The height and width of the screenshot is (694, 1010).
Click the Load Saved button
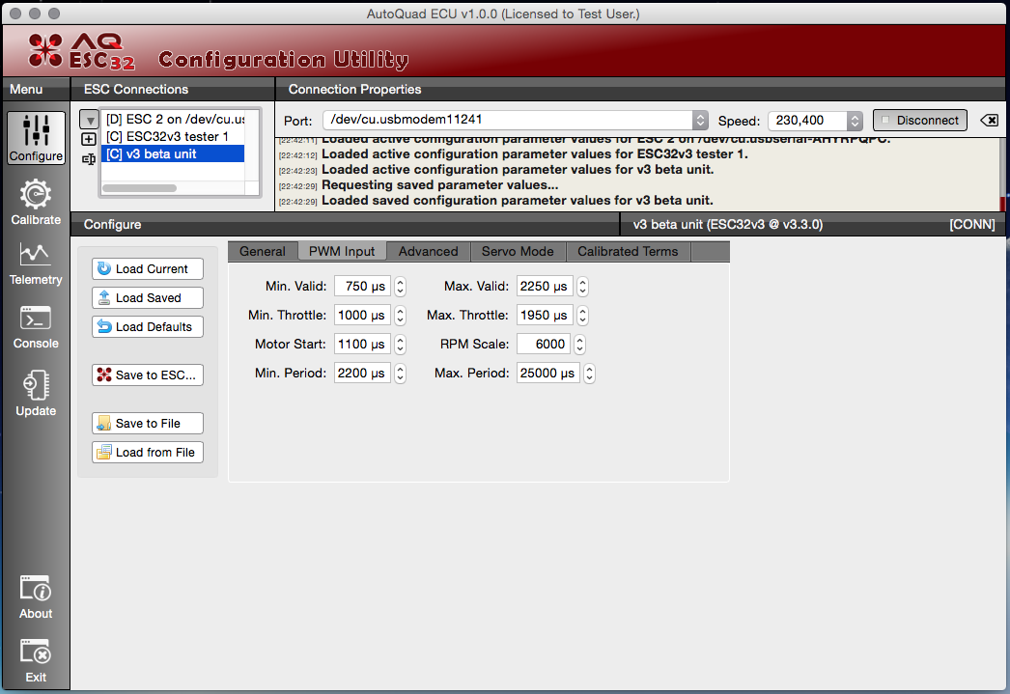click(x=148, y=297)
